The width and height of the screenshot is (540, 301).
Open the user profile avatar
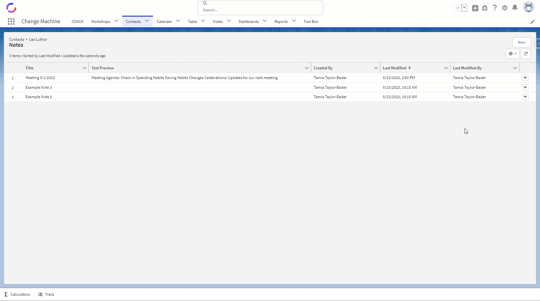pyautogui.click(x=529, y=7)
